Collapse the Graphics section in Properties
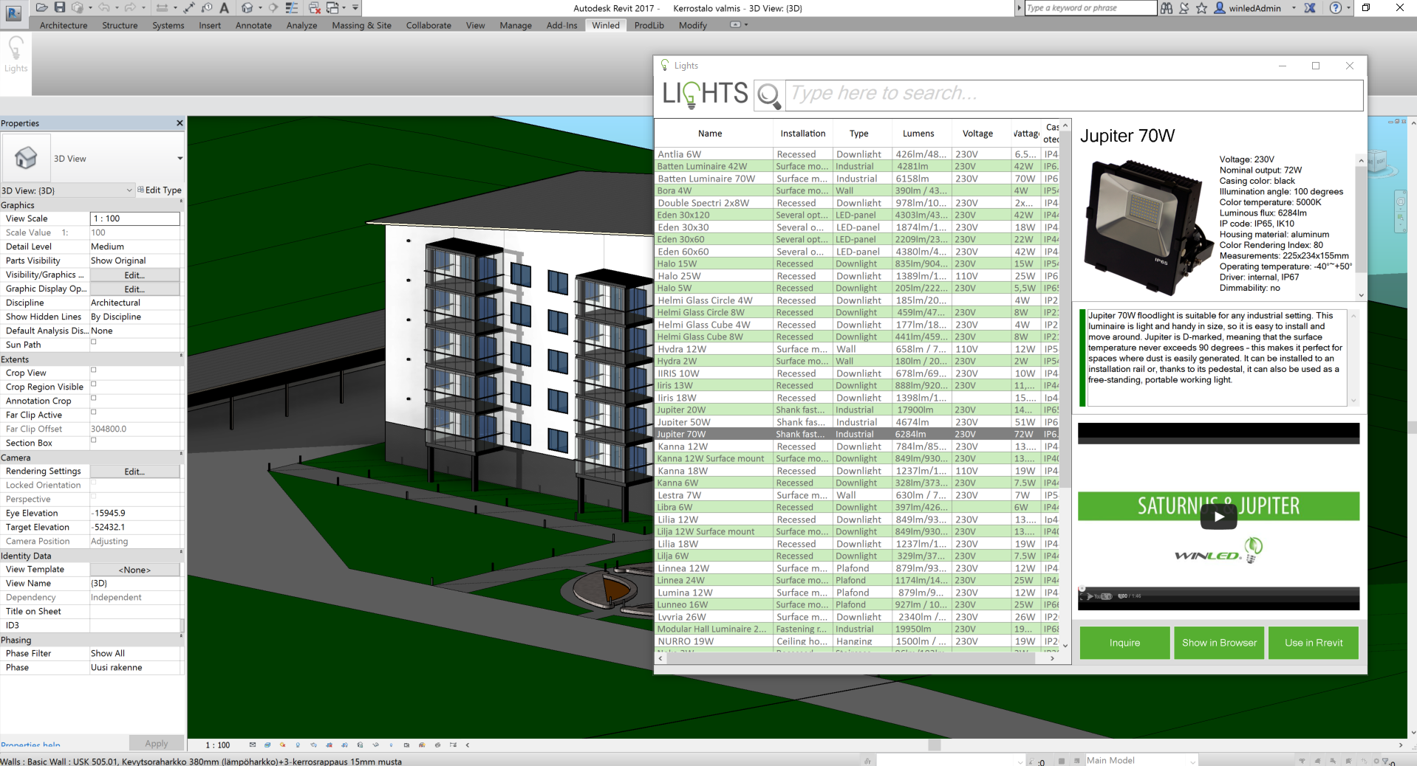 pos(181,201)
